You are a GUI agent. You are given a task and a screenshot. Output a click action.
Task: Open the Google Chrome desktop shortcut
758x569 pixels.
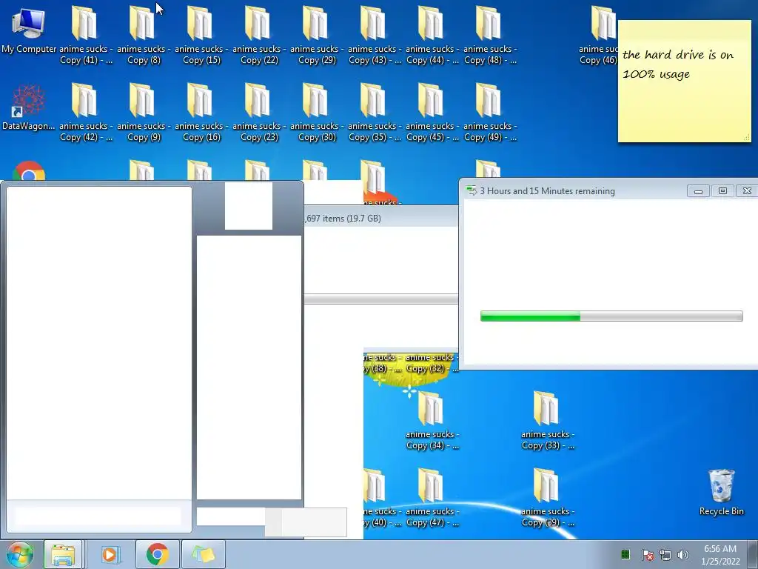tap(29, 171)
